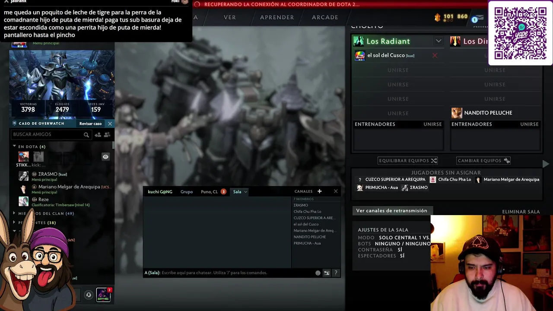Click the Dota Plus shards icon
This screenshot has height=311, width=553.
coord(437,17)
